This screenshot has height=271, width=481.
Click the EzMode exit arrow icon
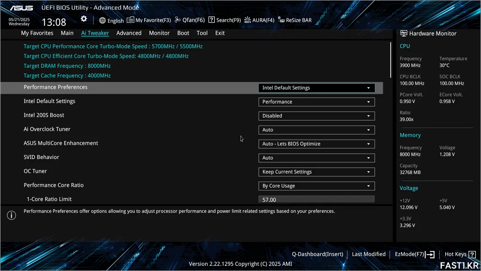[430, 255]
